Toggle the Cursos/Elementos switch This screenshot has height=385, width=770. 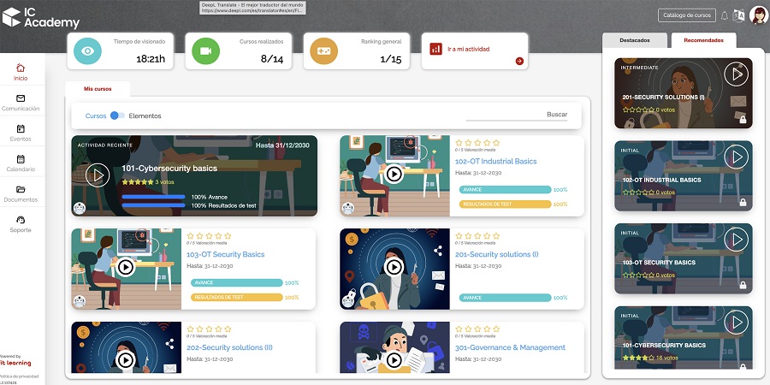pyautogui.click(x=117, y=115)
